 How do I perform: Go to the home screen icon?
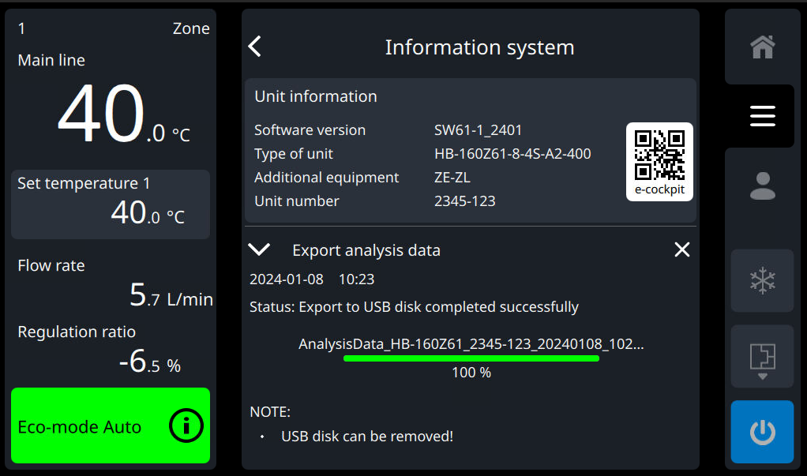(x=762, y=47)
